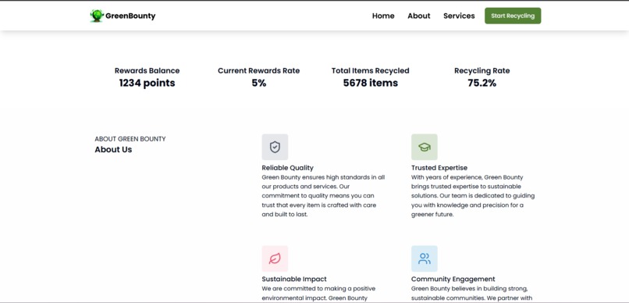Image resolution: width=629 pixels, height=303 pixels.
Task: Click the paragraph starting 'With years of experience'
Action: [473, 196]
